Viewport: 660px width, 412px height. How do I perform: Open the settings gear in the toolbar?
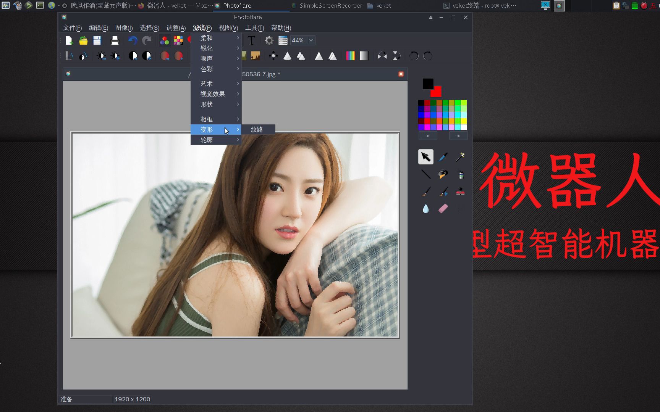[269, 40]
